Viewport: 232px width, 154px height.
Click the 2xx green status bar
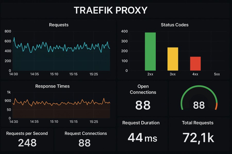[150, 51]
